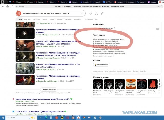The image size is (164, 120).
Task: Play the Маленькая девочка audio track
Action: coord(95,29)
